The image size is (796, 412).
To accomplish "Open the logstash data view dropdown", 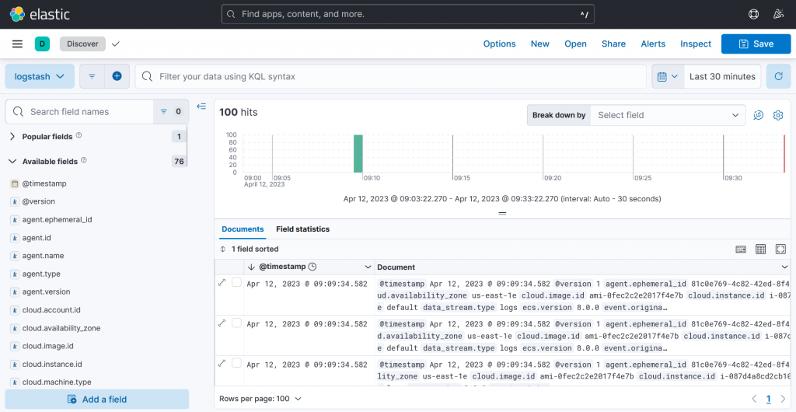I will [x=40, y=77].
